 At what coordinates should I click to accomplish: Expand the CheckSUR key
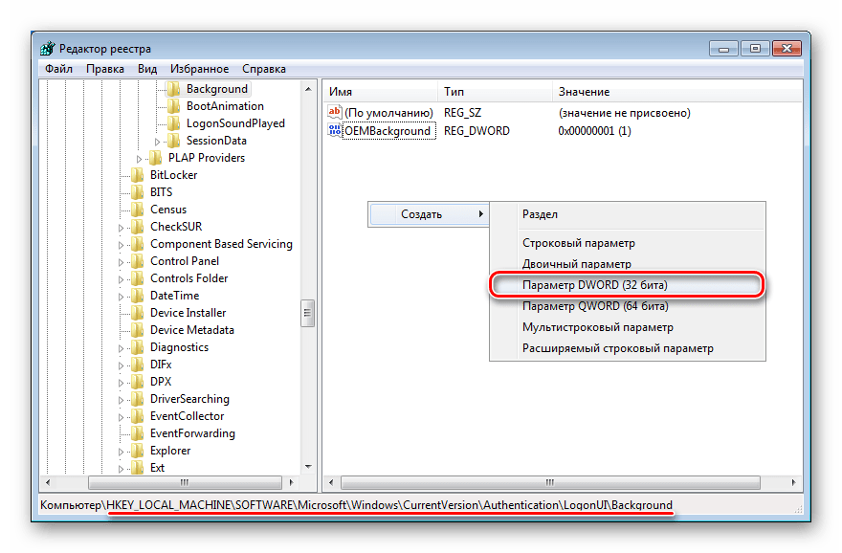coord(122,228)
